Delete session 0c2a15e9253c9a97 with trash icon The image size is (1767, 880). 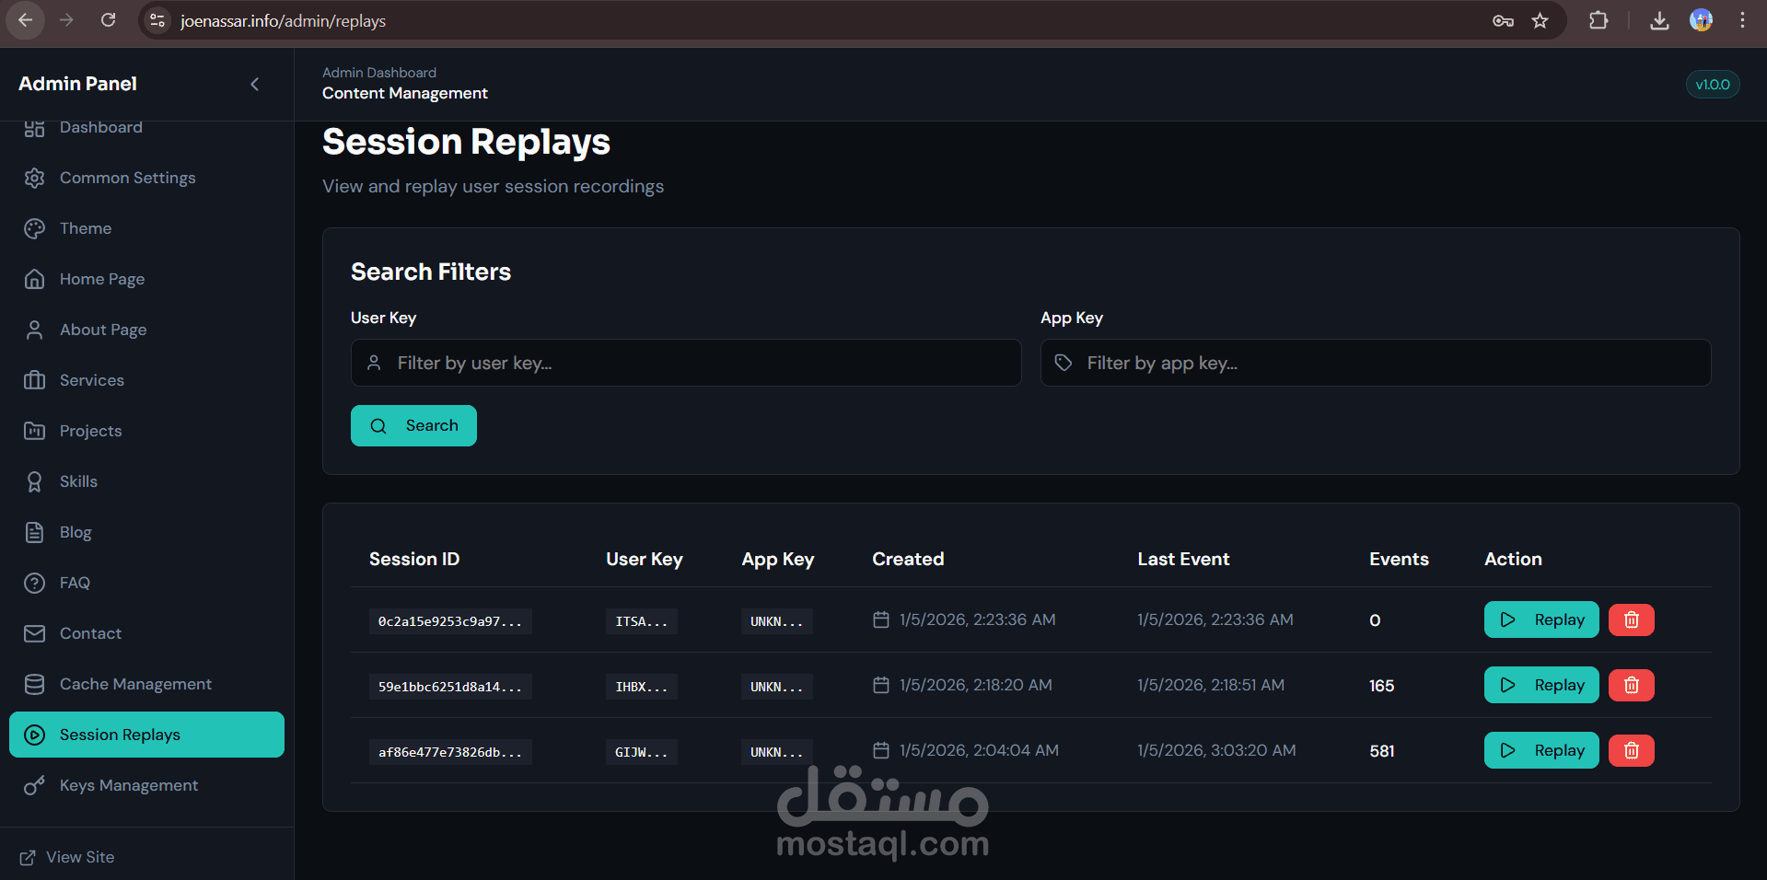(1632, 619)
